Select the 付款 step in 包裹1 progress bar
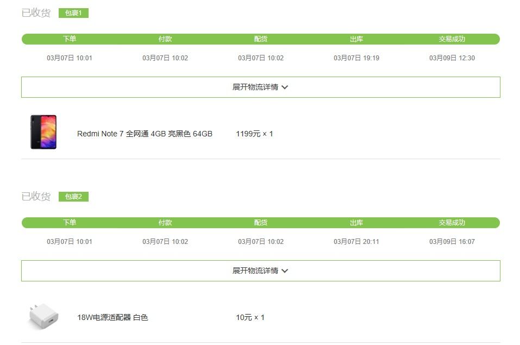 [165, 39]
